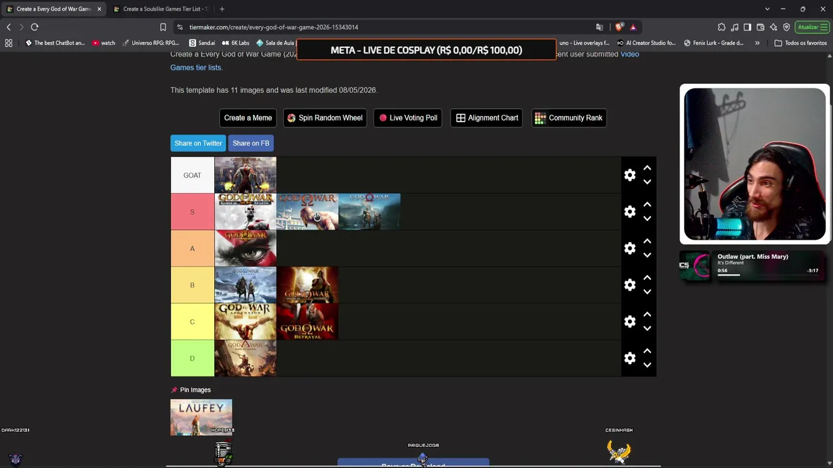Move GOAT tier row down
This screenshot has width=833, height=468.
(647, 182)
